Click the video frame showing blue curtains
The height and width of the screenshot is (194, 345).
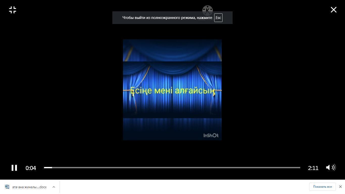(172, 90)
